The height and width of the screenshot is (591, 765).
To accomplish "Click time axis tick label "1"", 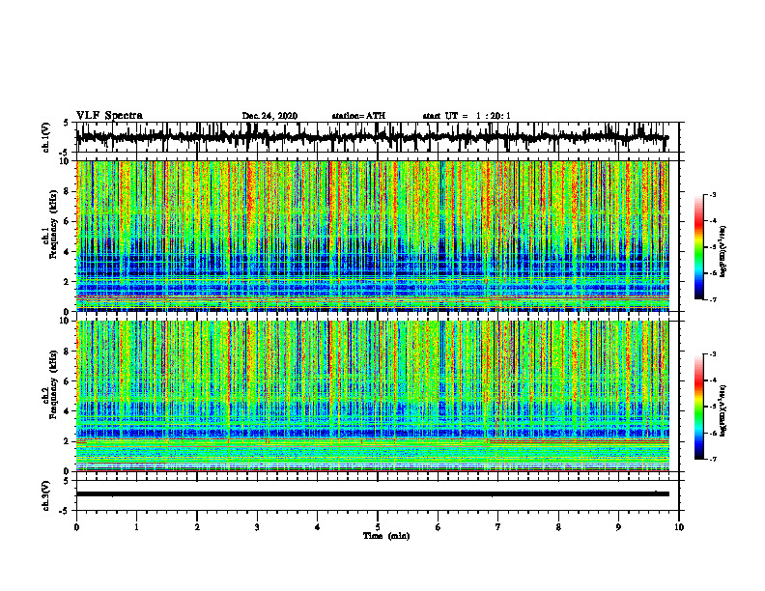I will [x=136, y=527].
